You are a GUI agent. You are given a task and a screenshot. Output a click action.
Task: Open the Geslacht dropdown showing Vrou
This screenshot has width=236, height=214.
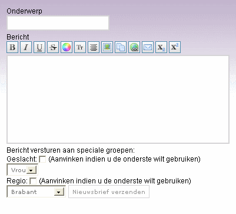coord(22,170)
